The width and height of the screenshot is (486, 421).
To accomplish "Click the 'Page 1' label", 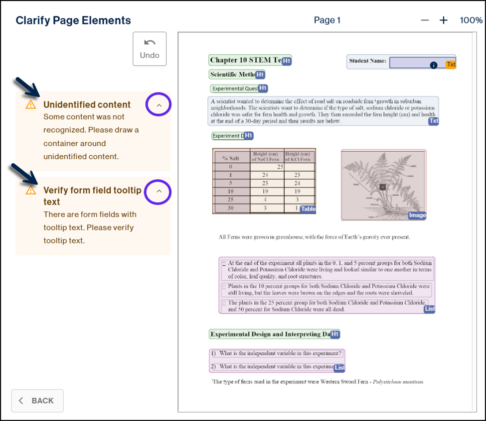I will pos(327,20).
